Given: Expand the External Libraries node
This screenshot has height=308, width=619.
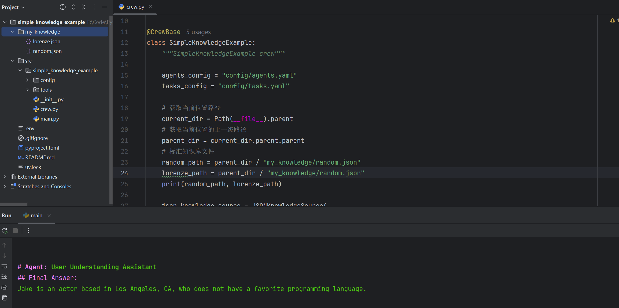Looking at the screenshot, I should 5,177.
